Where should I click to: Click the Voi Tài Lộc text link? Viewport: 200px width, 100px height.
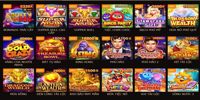[x=150, y=94]
